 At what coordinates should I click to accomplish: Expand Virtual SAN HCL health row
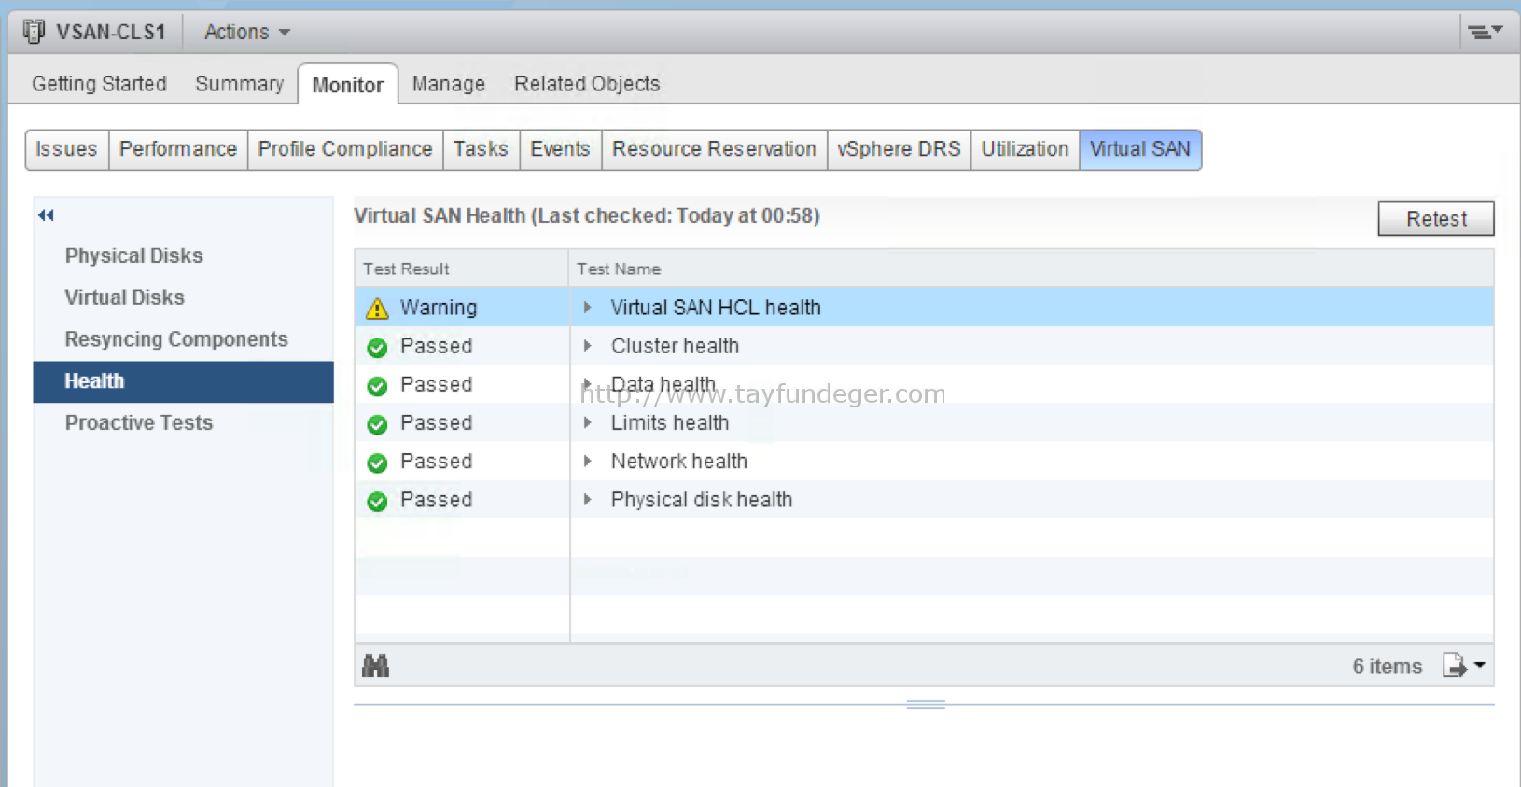(587, 307)
